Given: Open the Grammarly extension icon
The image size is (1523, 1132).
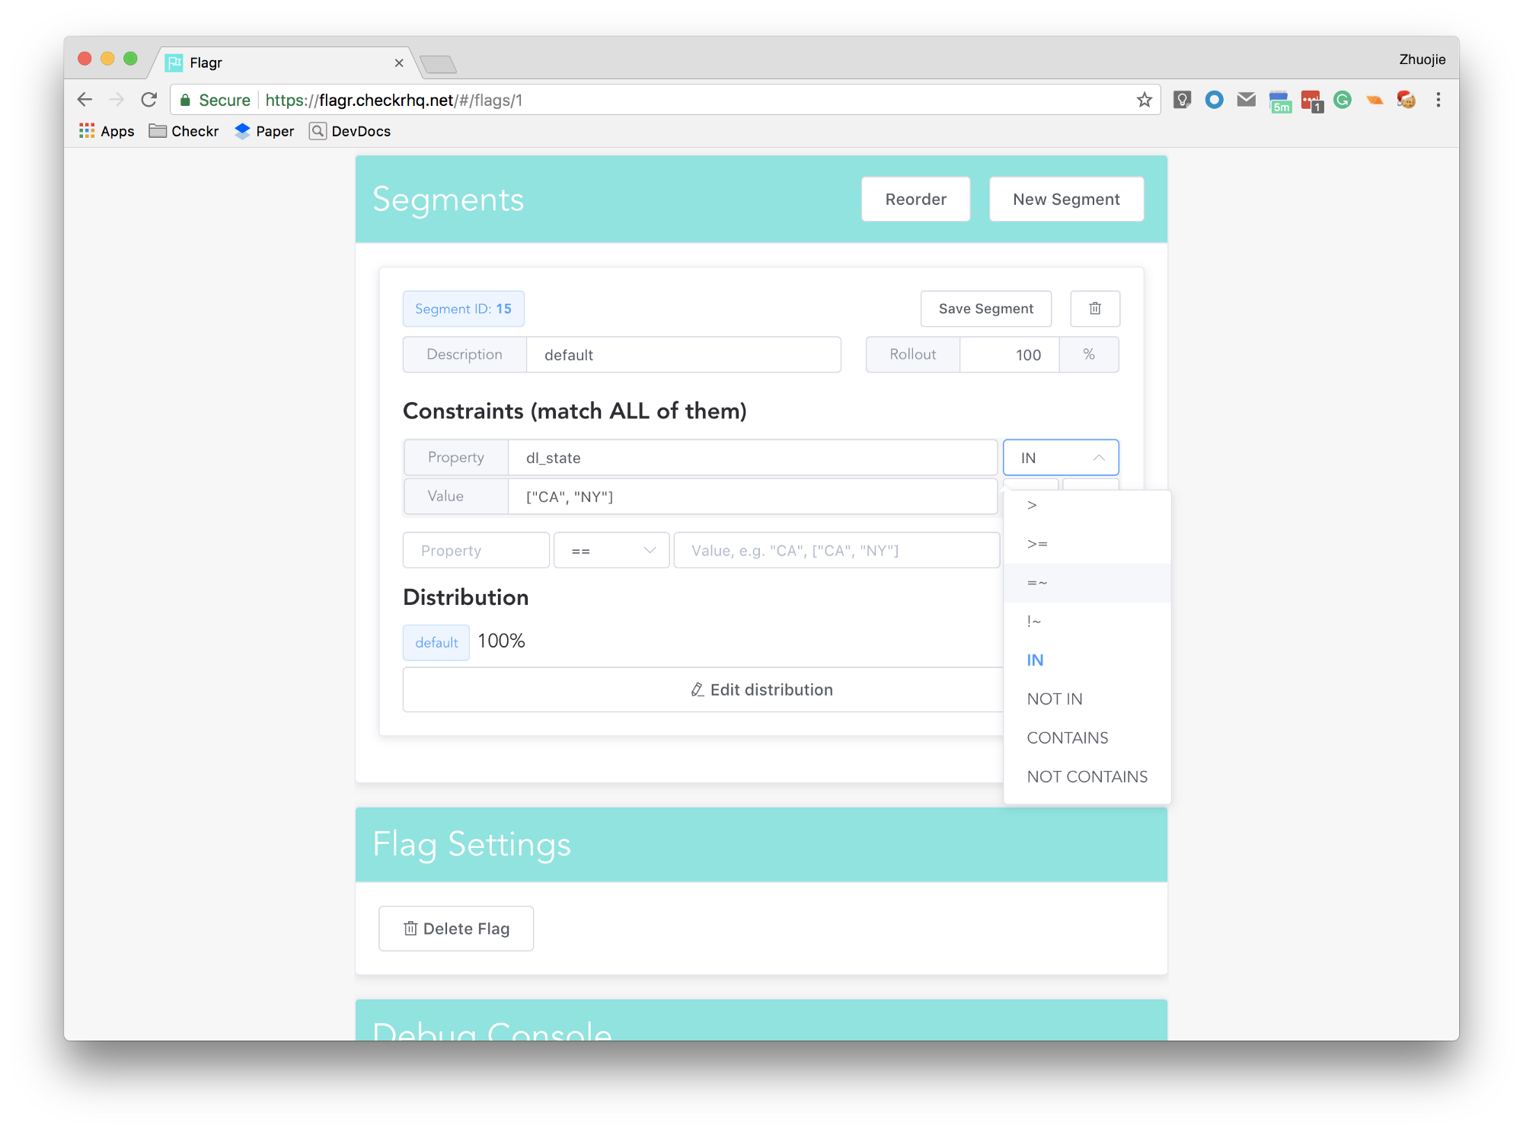Looking at the screenshot, I should [x=1343, y=100].
